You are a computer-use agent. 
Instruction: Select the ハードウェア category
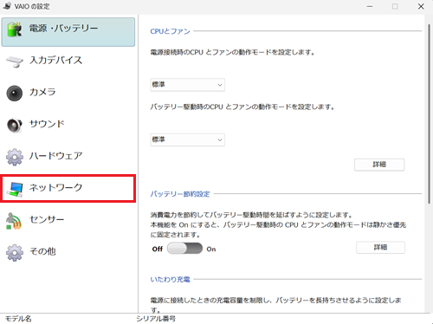(x=68, y=157)
